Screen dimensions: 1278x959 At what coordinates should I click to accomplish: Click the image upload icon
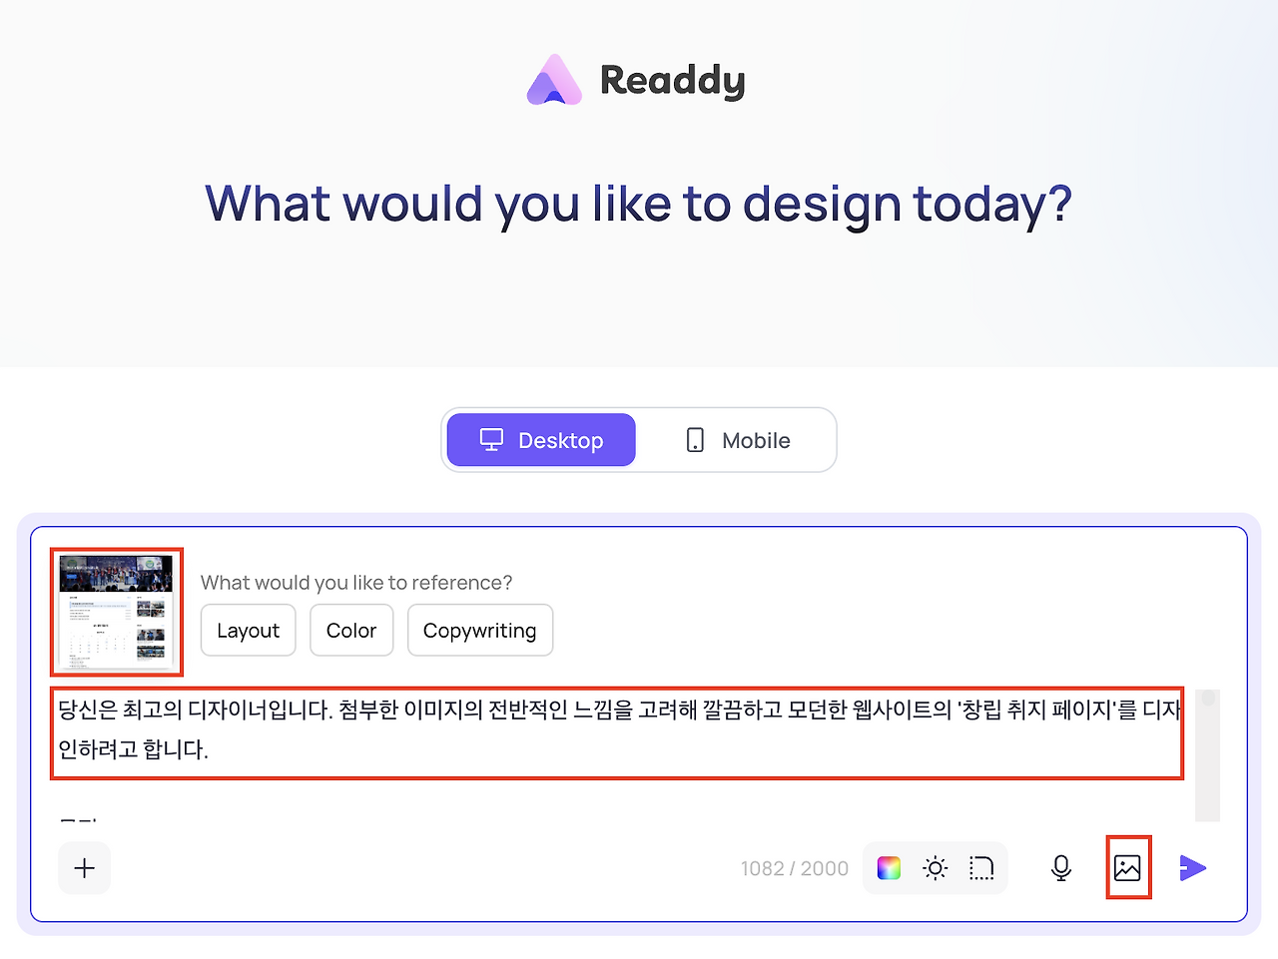pyautogui.click(x=1127, y=868)
